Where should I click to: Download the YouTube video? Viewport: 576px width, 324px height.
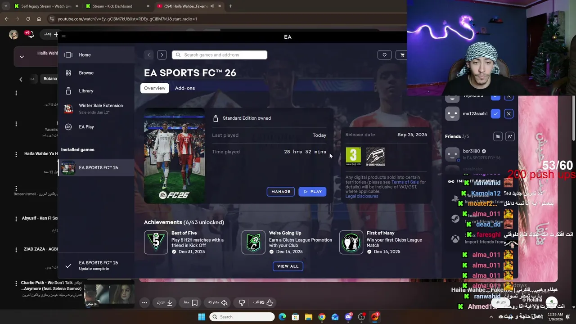pos(165,302)
